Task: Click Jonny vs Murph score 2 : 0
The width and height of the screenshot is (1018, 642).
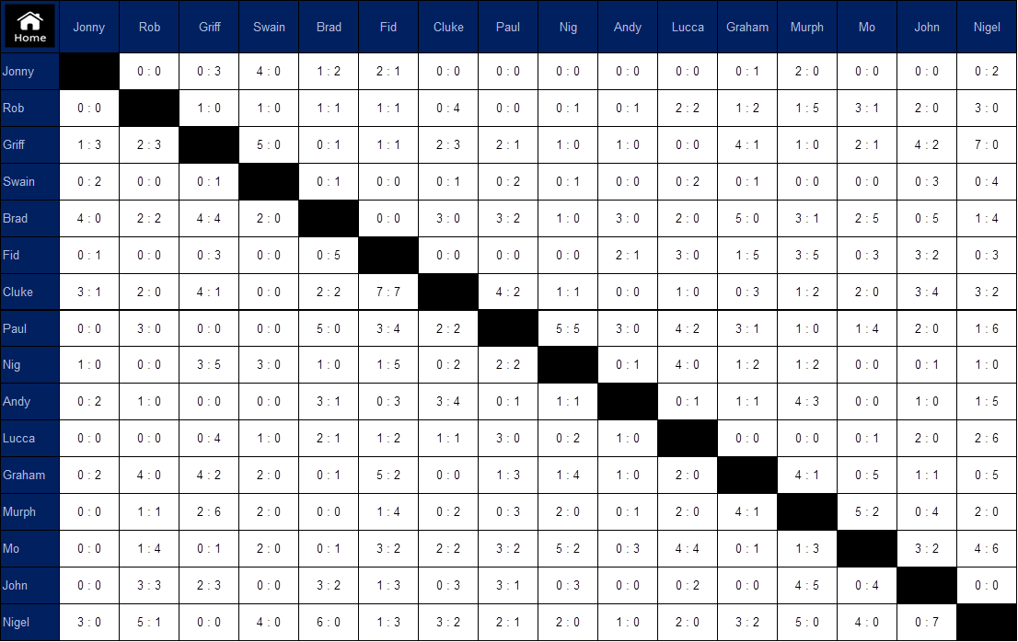Action: (x=807, y=72)
